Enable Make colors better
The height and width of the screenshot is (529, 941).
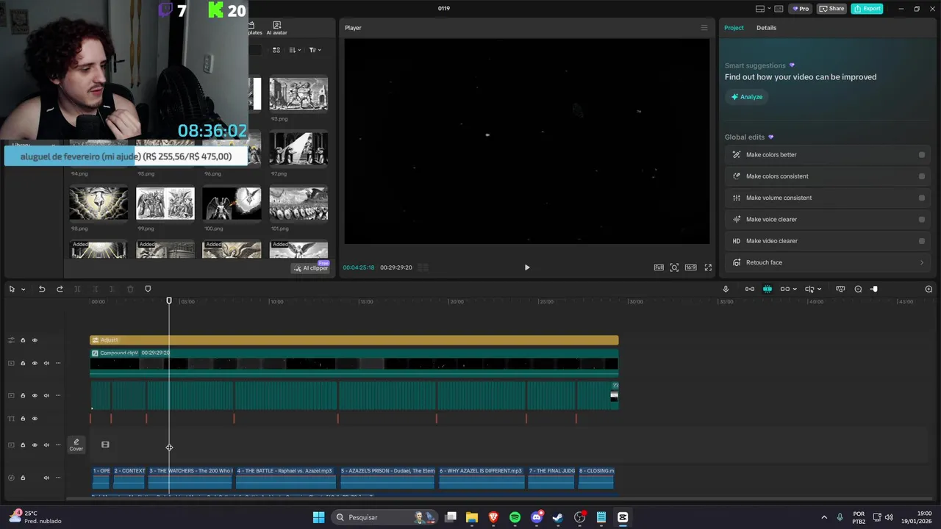(922, 155)
